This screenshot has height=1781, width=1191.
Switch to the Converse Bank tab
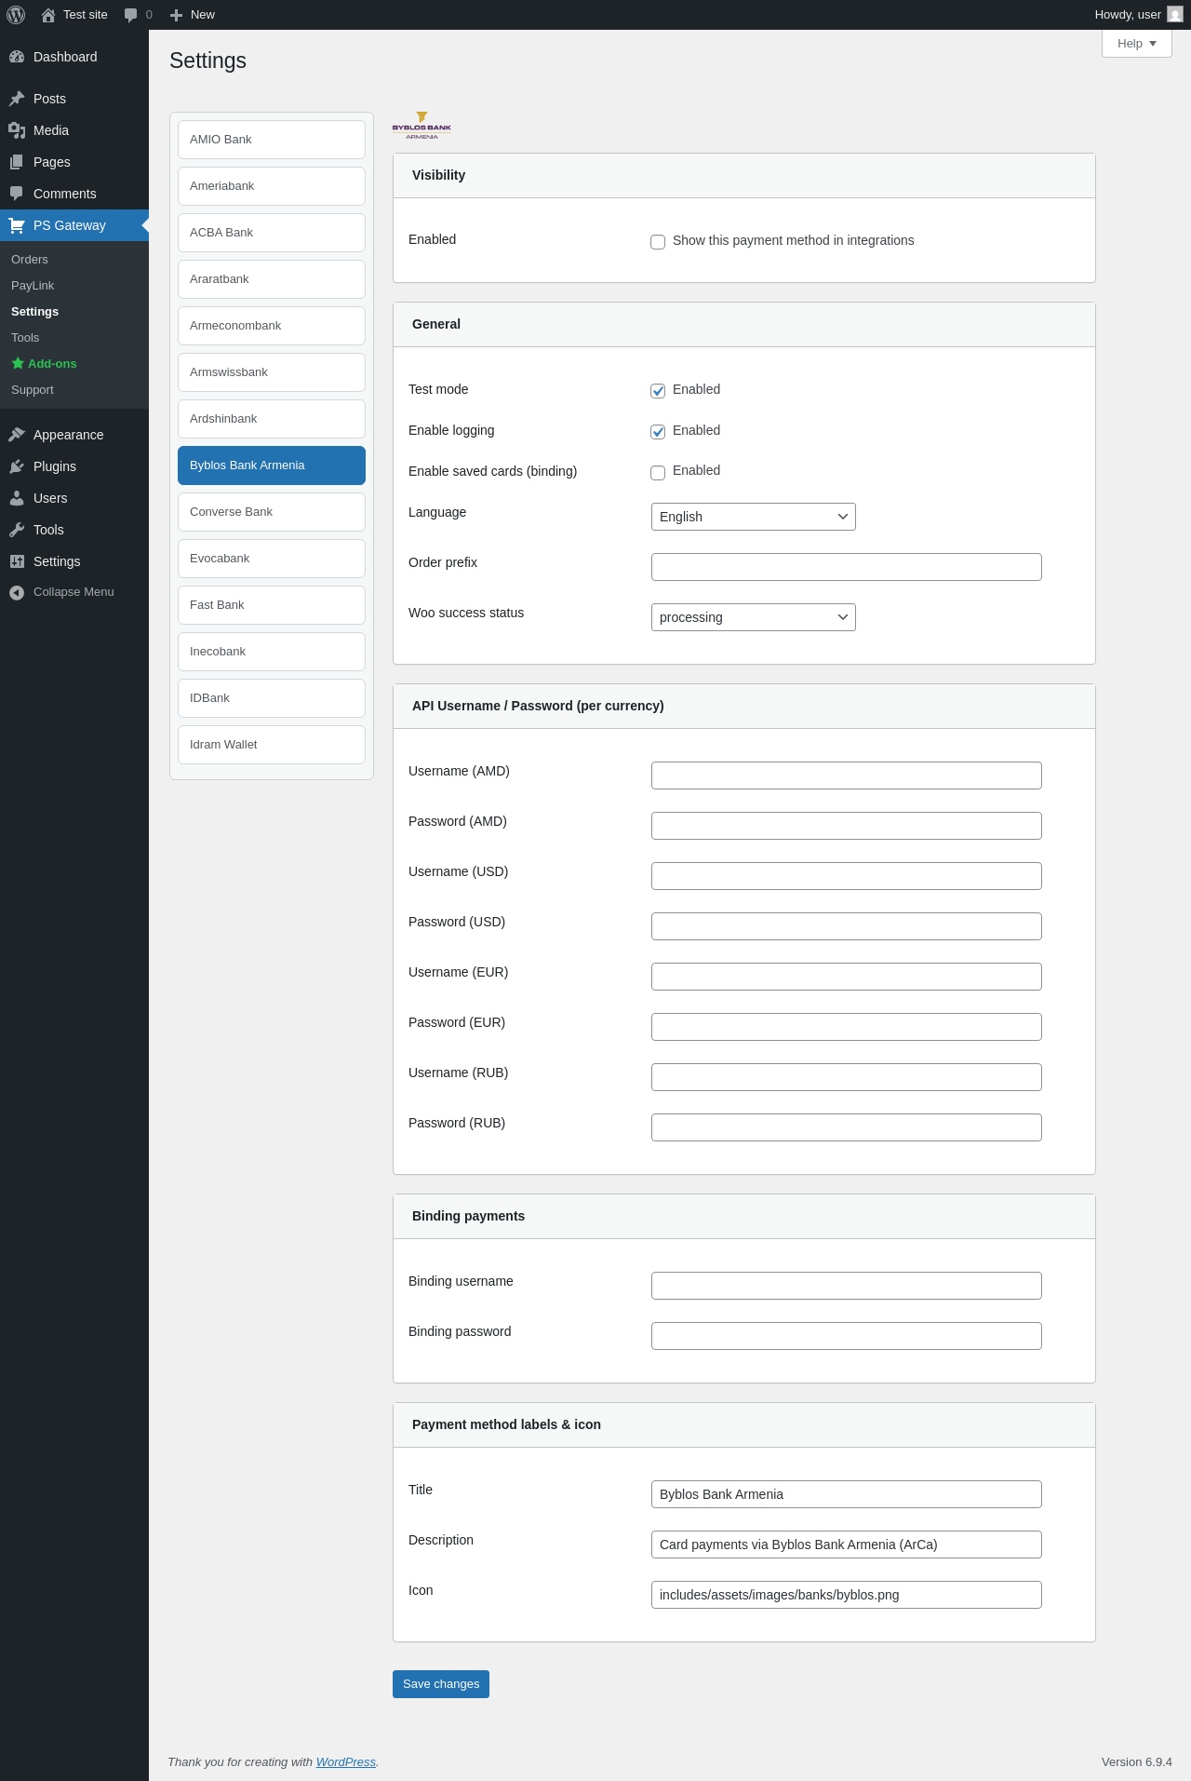coord(272,512)
